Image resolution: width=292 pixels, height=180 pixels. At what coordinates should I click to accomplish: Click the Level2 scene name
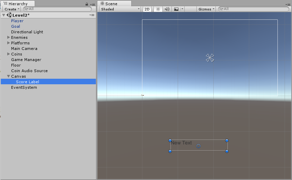[x=21, y=15]
